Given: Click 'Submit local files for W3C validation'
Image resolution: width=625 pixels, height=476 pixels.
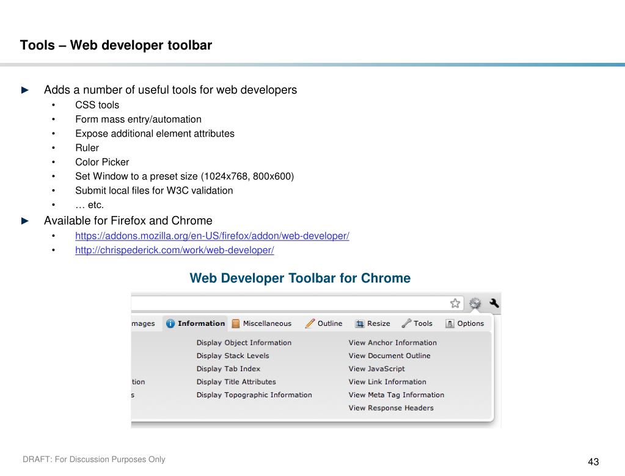Looking at the screenshot, I should tap(154, 190).
